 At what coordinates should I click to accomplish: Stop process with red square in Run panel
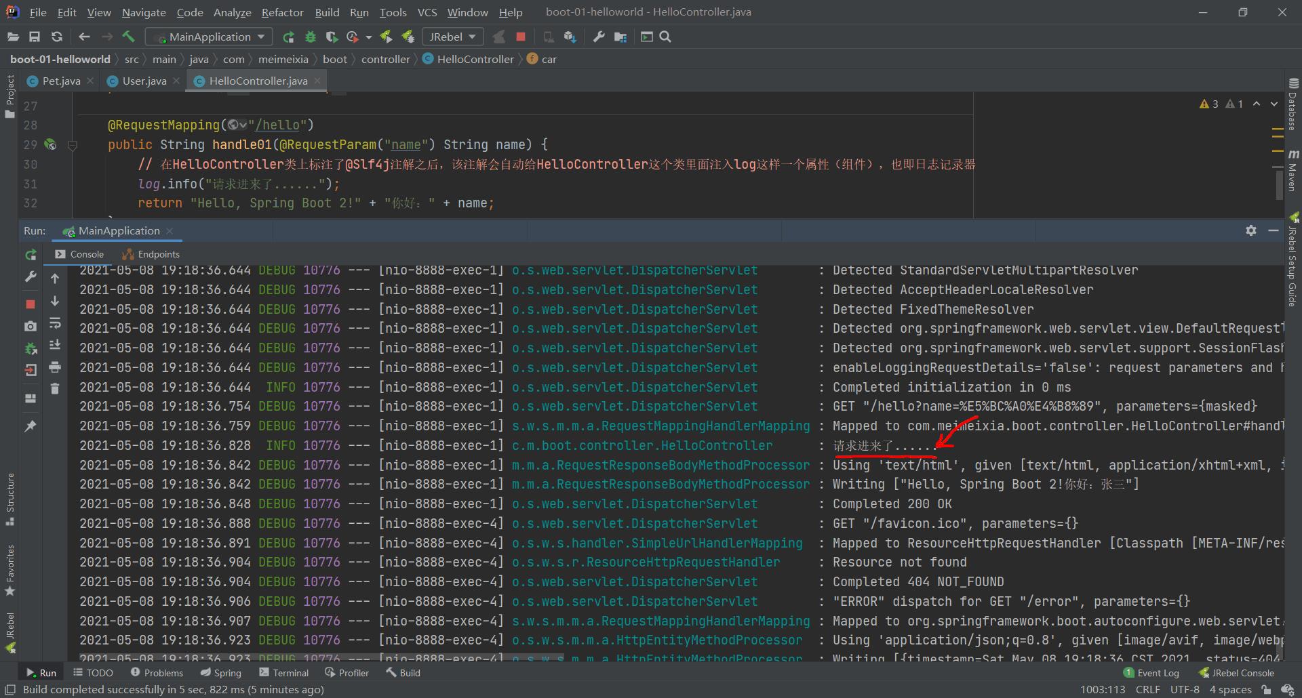click(x=31, y=304)
